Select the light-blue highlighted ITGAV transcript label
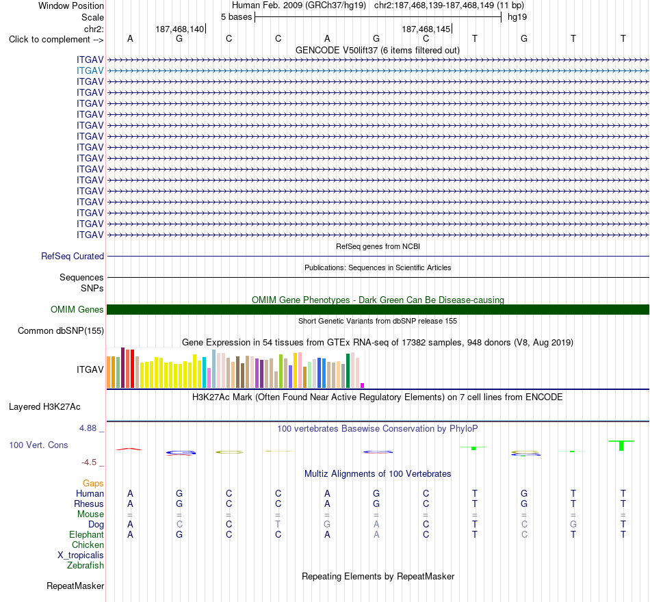The height and width of the screenshot is (602, 650). coord(90,71)
